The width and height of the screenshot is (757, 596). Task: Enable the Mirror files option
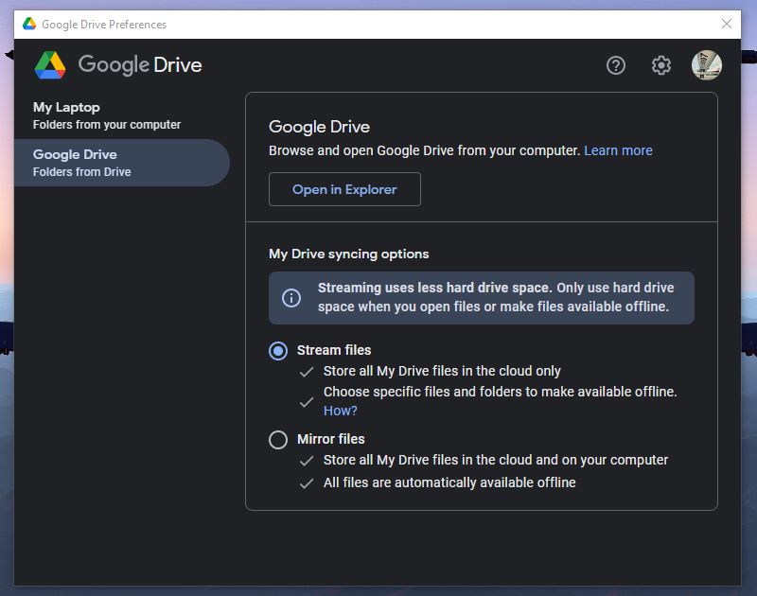pyautogui.click(x=277, y=439)
